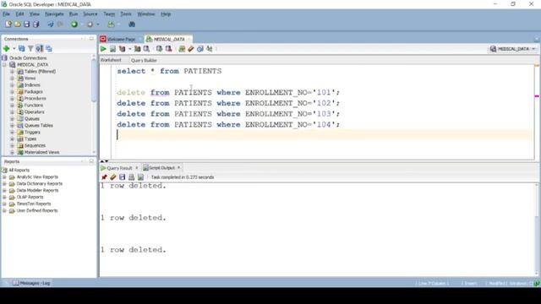The width and height of the screenshot is (541, 304).
Task: Click the delete statement for ENROLLMENT_NO='103'
Action: pos(228,114)
